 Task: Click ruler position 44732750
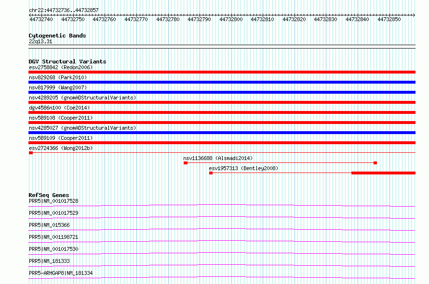pos(73,19)
